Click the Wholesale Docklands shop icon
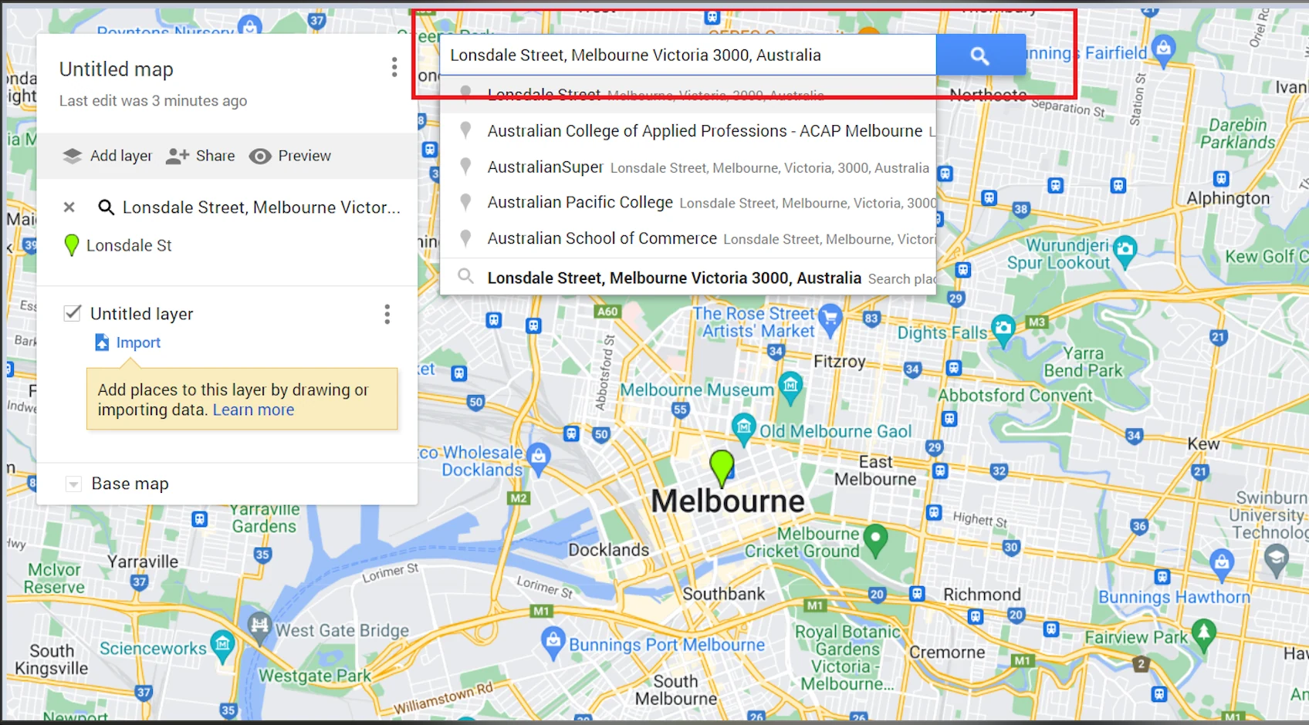Screen dimensions: 1309x725 click(539, 458)
